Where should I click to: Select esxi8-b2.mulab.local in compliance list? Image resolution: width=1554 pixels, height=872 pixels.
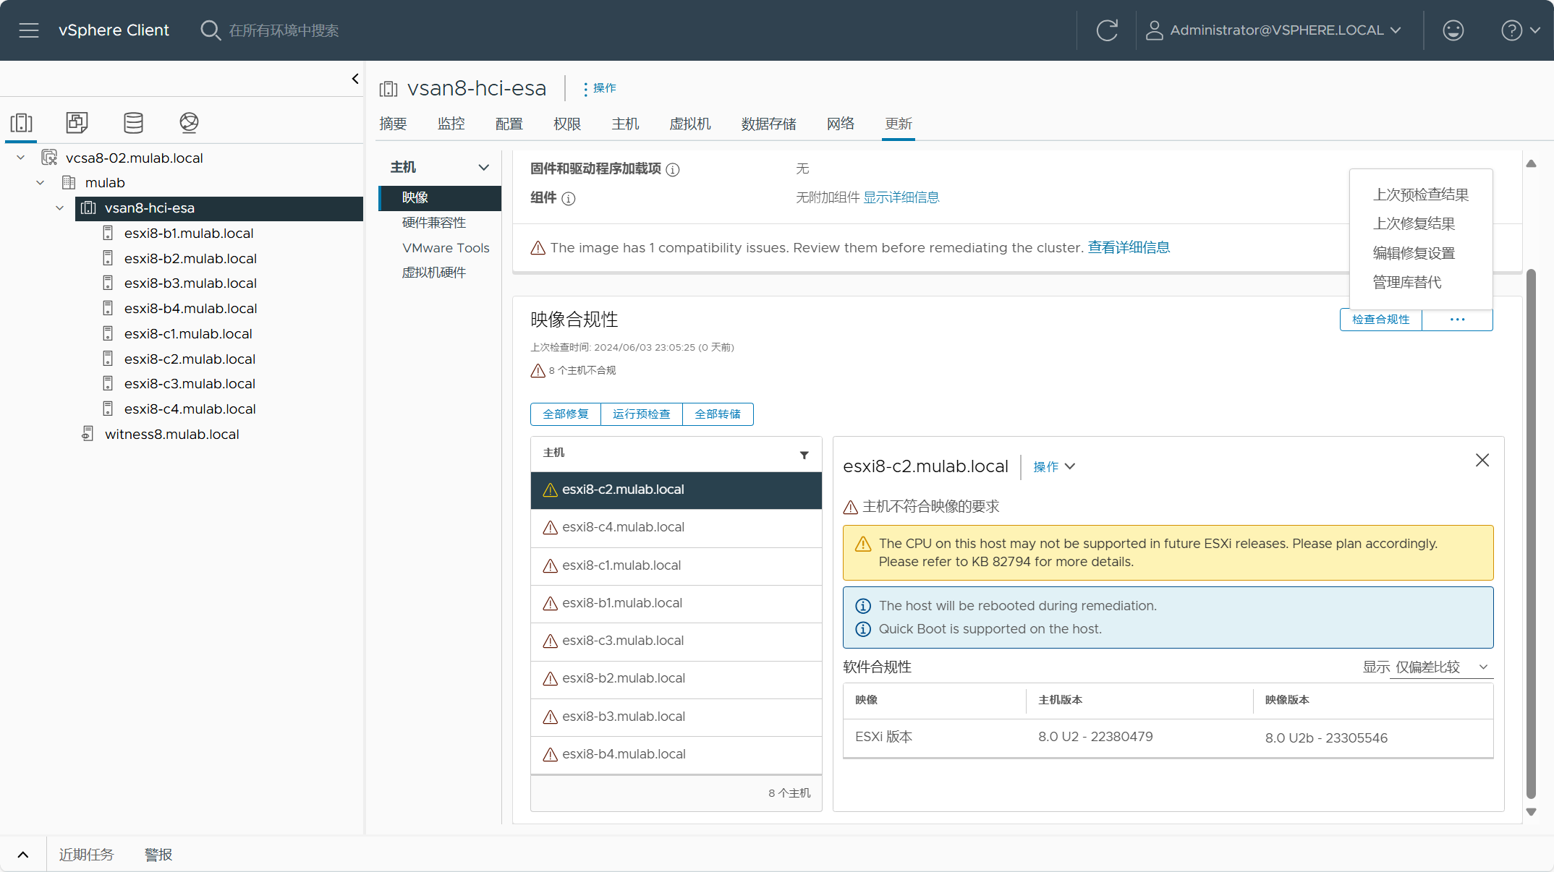click(676, 678)
